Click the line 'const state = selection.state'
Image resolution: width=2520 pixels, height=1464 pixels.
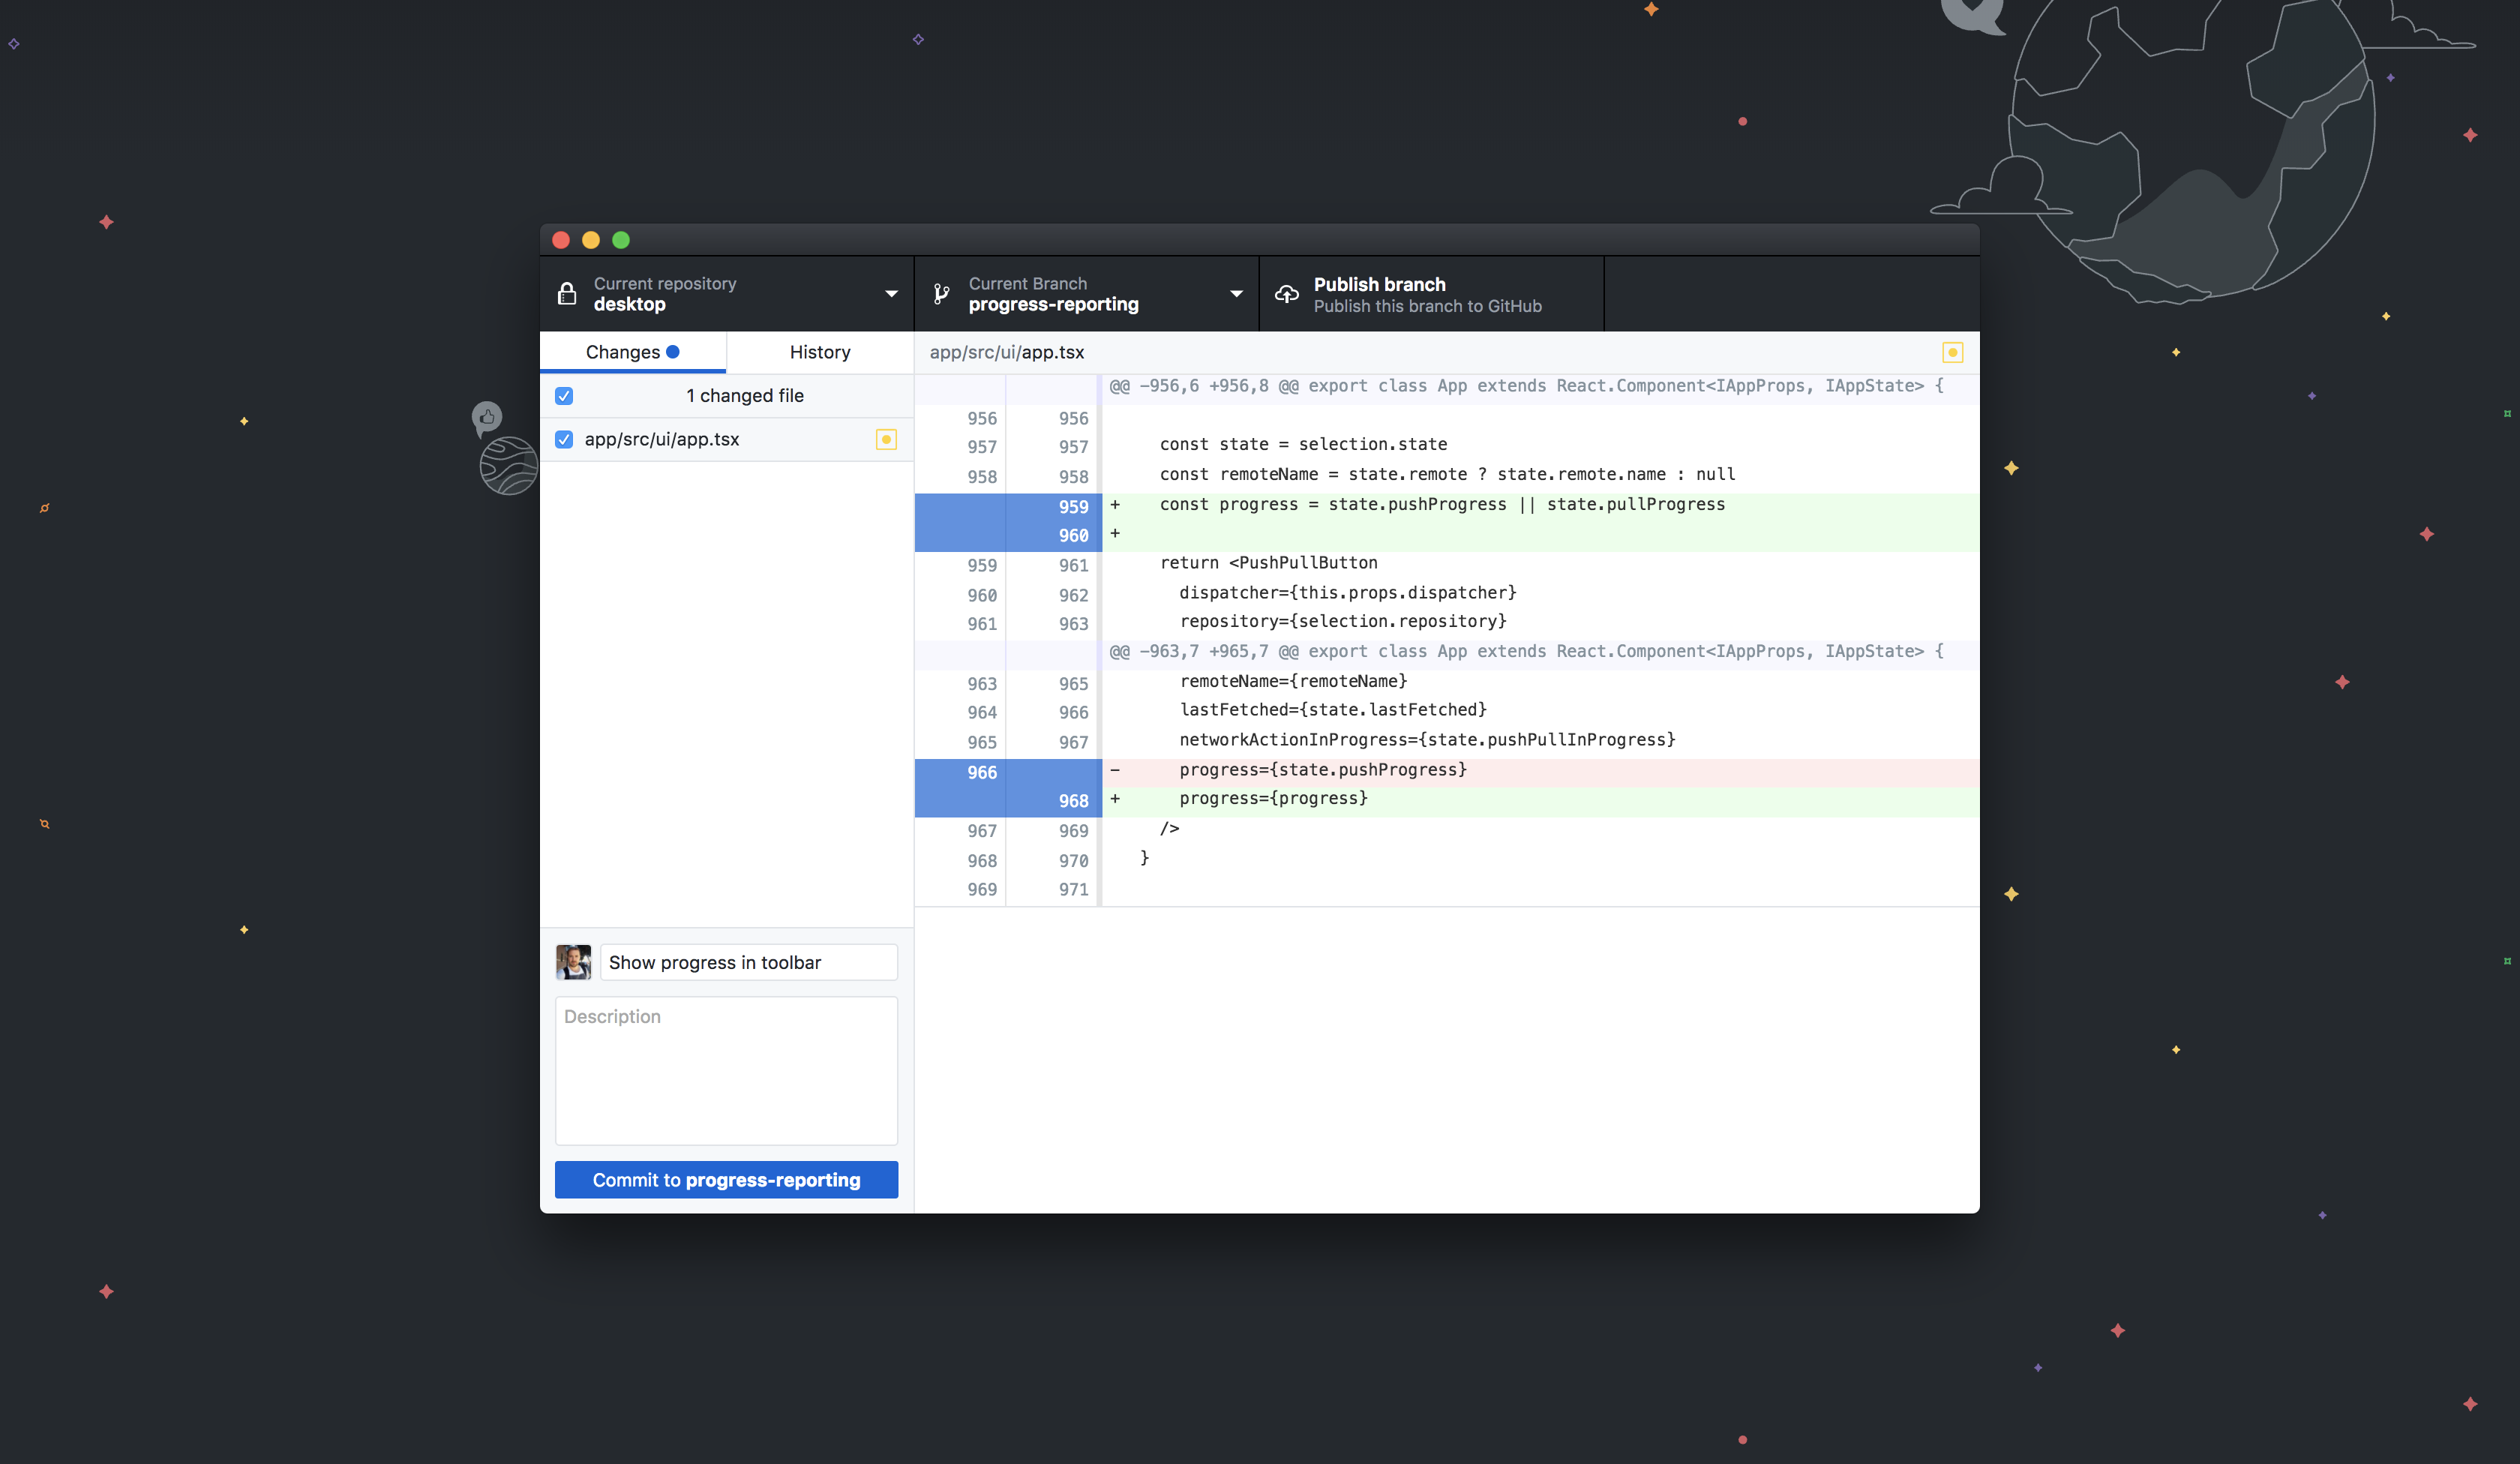click(1304, 444)
